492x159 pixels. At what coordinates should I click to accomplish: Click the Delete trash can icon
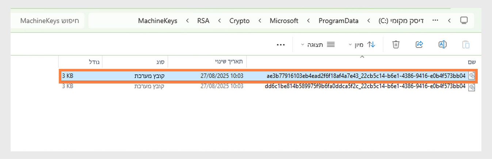(396, 44)
